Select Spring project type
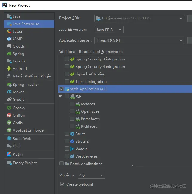 [29, 54]
